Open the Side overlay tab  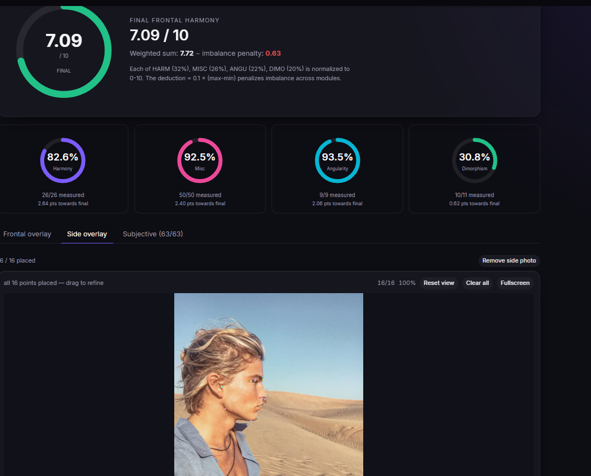[87, 234]
